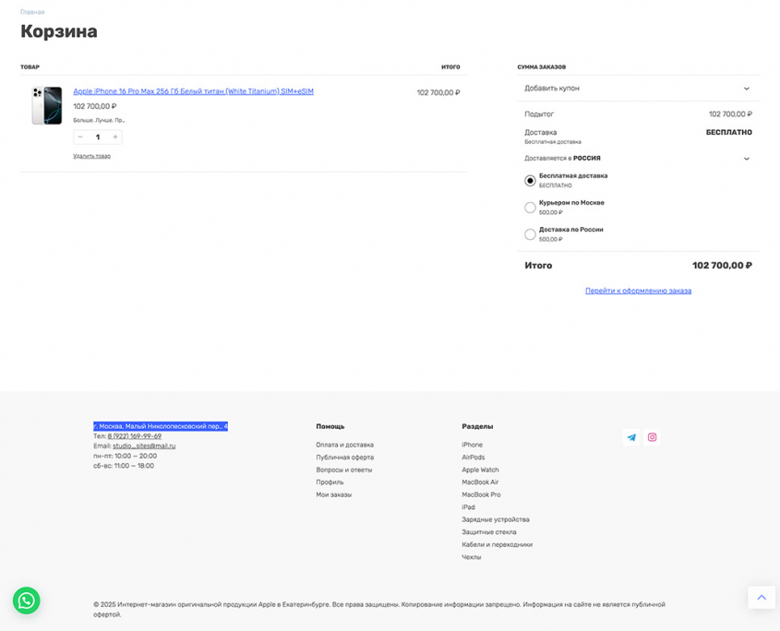
Task: Select Доставка по России radio button
Action: coord(530,234)
